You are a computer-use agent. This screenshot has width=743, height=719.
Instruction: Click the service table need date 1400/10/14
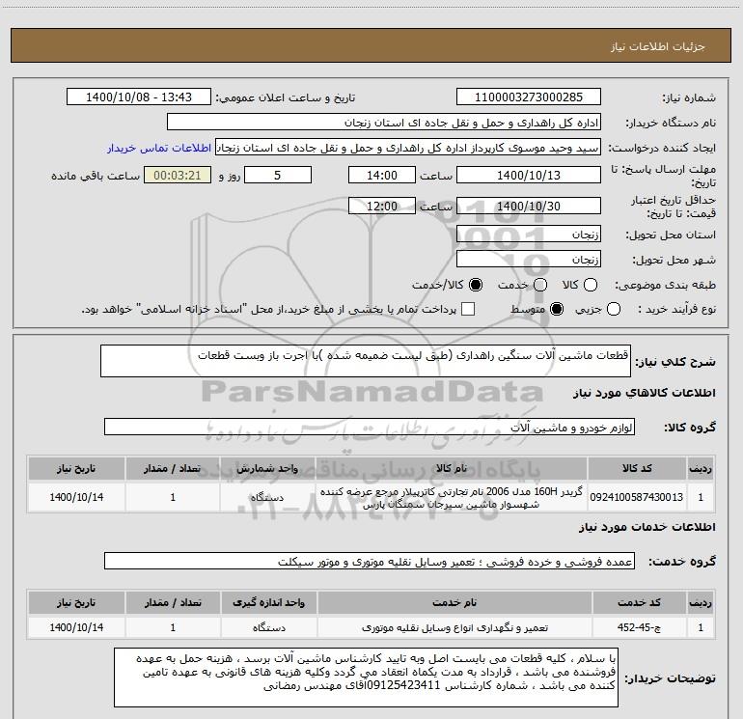(76, 627)
